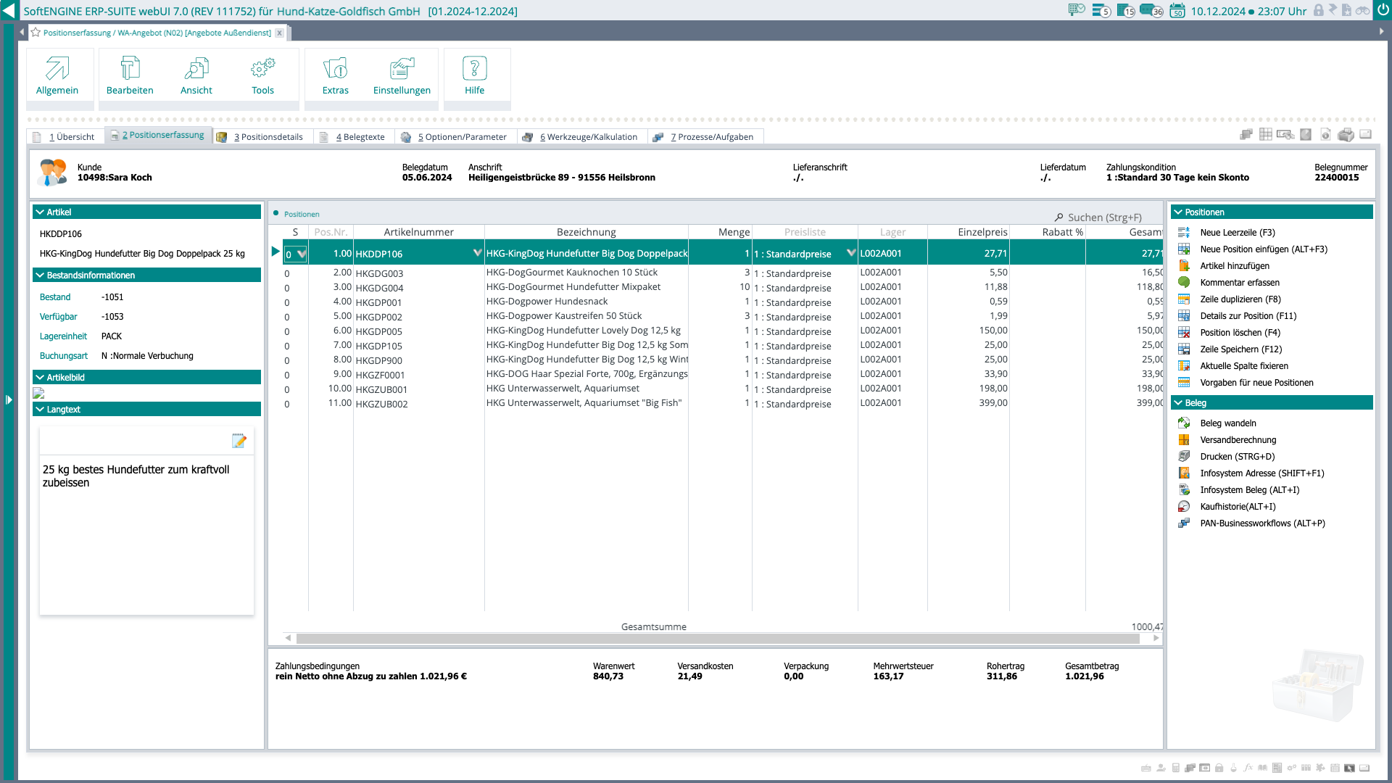Open the S status dropdown in first row
This screenshot has width=1392, height=783.
pos(302,254)
